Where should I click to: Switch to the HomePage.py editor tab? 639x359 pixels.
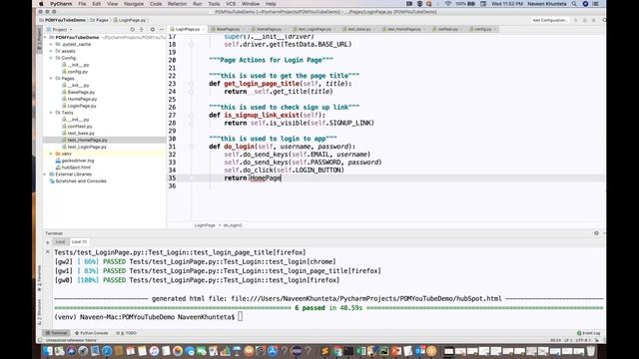[x=269, y=29]
